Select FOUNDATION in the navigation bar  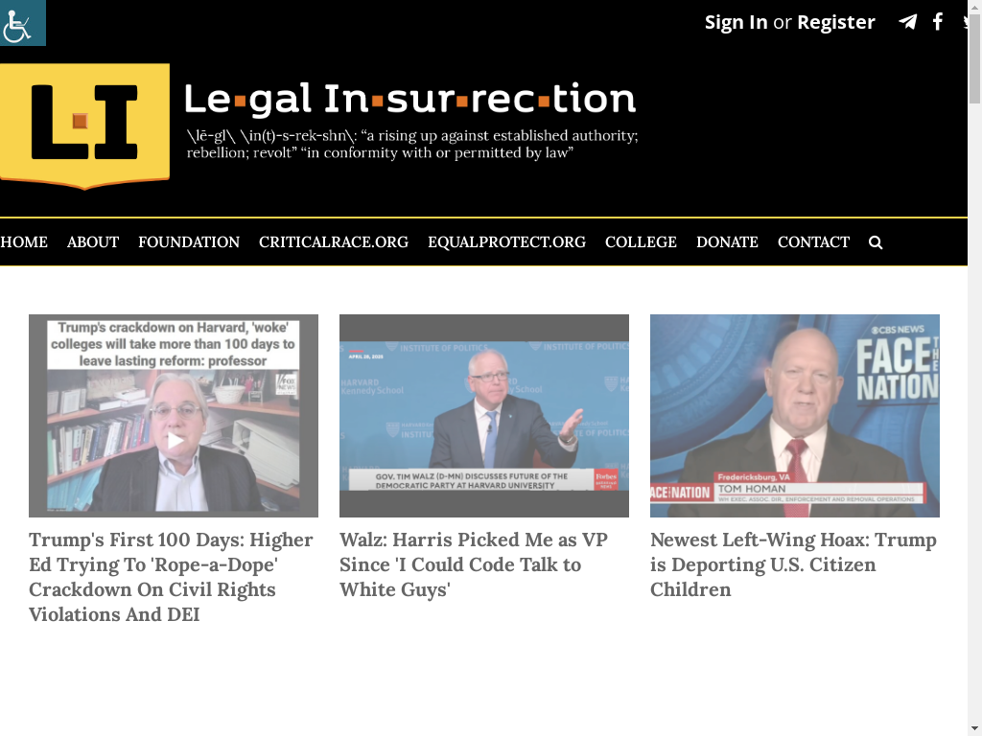point(189,242)
